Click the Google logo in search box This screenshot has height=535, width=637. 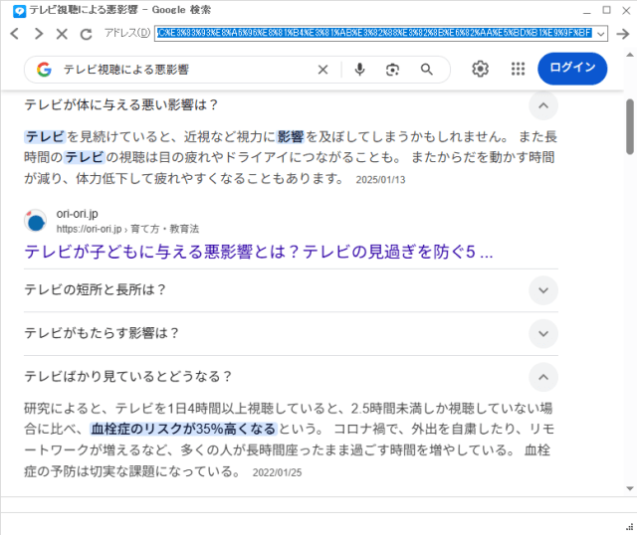point(44,70)
